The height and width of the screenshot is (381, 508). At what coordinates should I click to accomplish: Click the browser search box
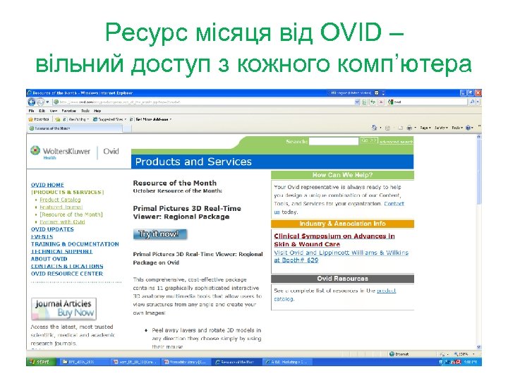pyautogui.click(x=429, y=102)
